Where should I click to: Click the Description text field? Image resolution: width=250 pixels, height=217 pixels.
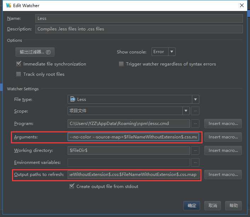[x=139, y=29]
